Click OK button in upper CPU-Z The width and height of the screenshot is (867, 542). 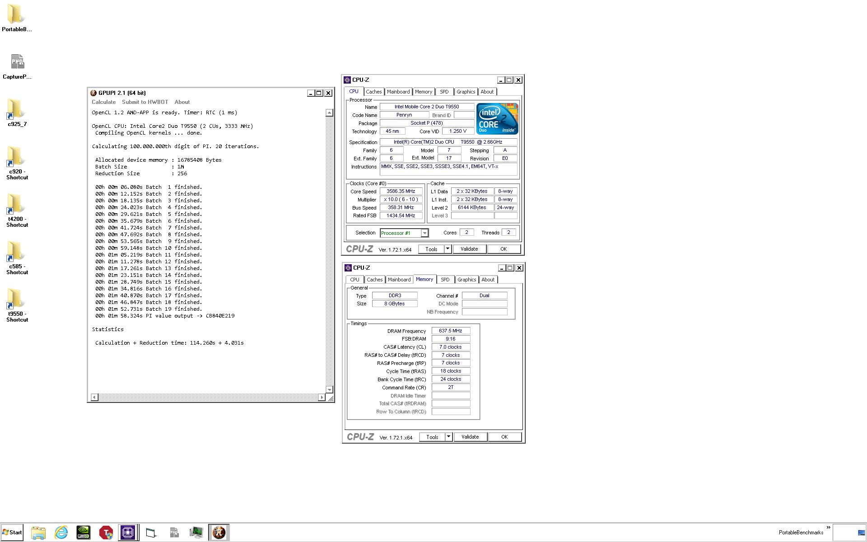pos(503,249)
